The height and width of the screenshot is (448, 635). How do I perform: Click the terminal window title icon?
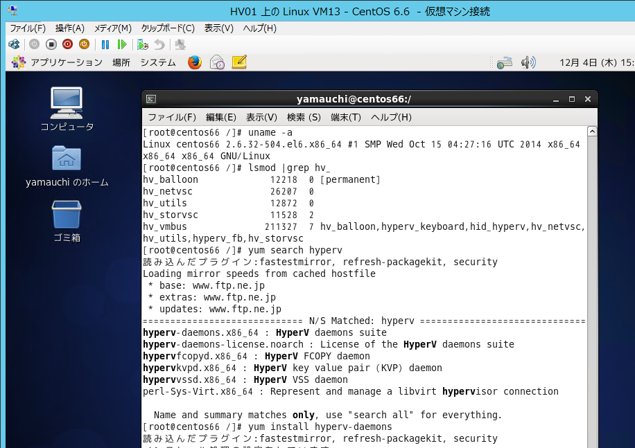pyautogui.click(x=151, y=99)
